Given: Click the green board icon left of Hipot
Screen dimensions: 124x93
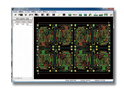Looking at the screenshot, I should (70, 15).
